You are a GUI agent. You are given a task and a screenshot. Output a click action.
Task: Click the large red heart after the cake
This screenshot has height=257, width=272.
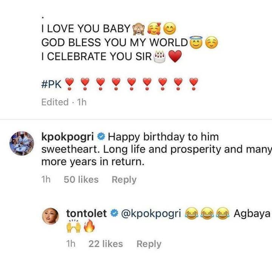[x=175, y=57]
